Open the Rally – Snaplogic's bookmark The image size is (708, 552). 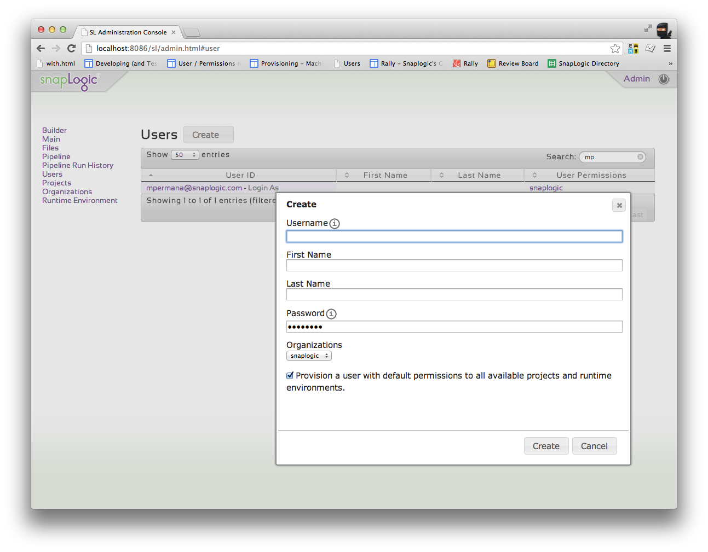406,63
